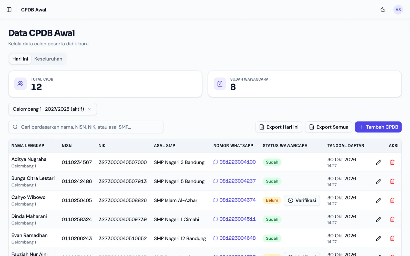
Task: Open the Gelombang 1 · 2027/2028 dropdown
Action: click(53, 109)
